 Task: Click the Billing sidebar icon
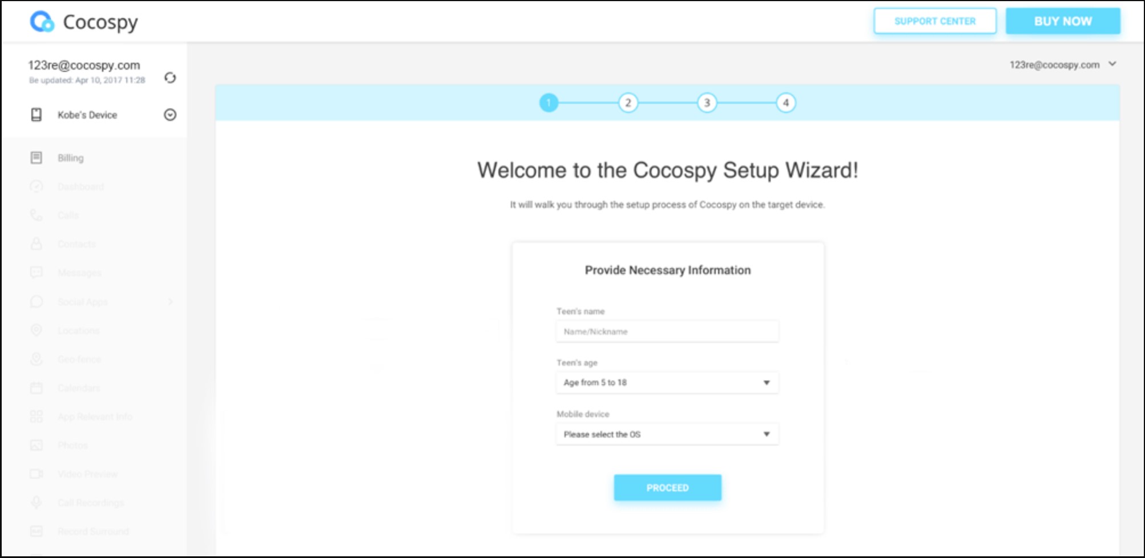click(x=36, y=157)
